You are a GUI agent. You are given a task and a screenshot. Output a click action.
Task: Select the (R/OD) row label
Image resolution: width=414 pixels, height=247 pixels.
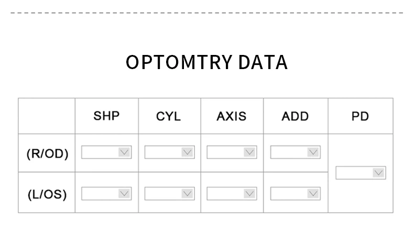point(47,153)
